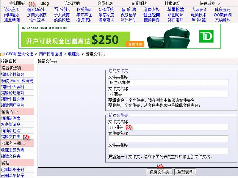Open 论坛帮助 in the top navigation
The width and height of the screenshot is (238, 178).
coord(72,4)
